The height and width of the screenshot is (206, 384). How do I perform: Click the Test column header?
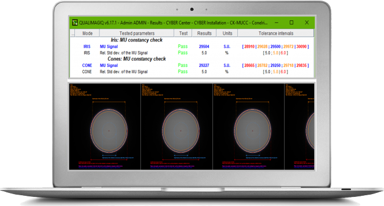183,33
